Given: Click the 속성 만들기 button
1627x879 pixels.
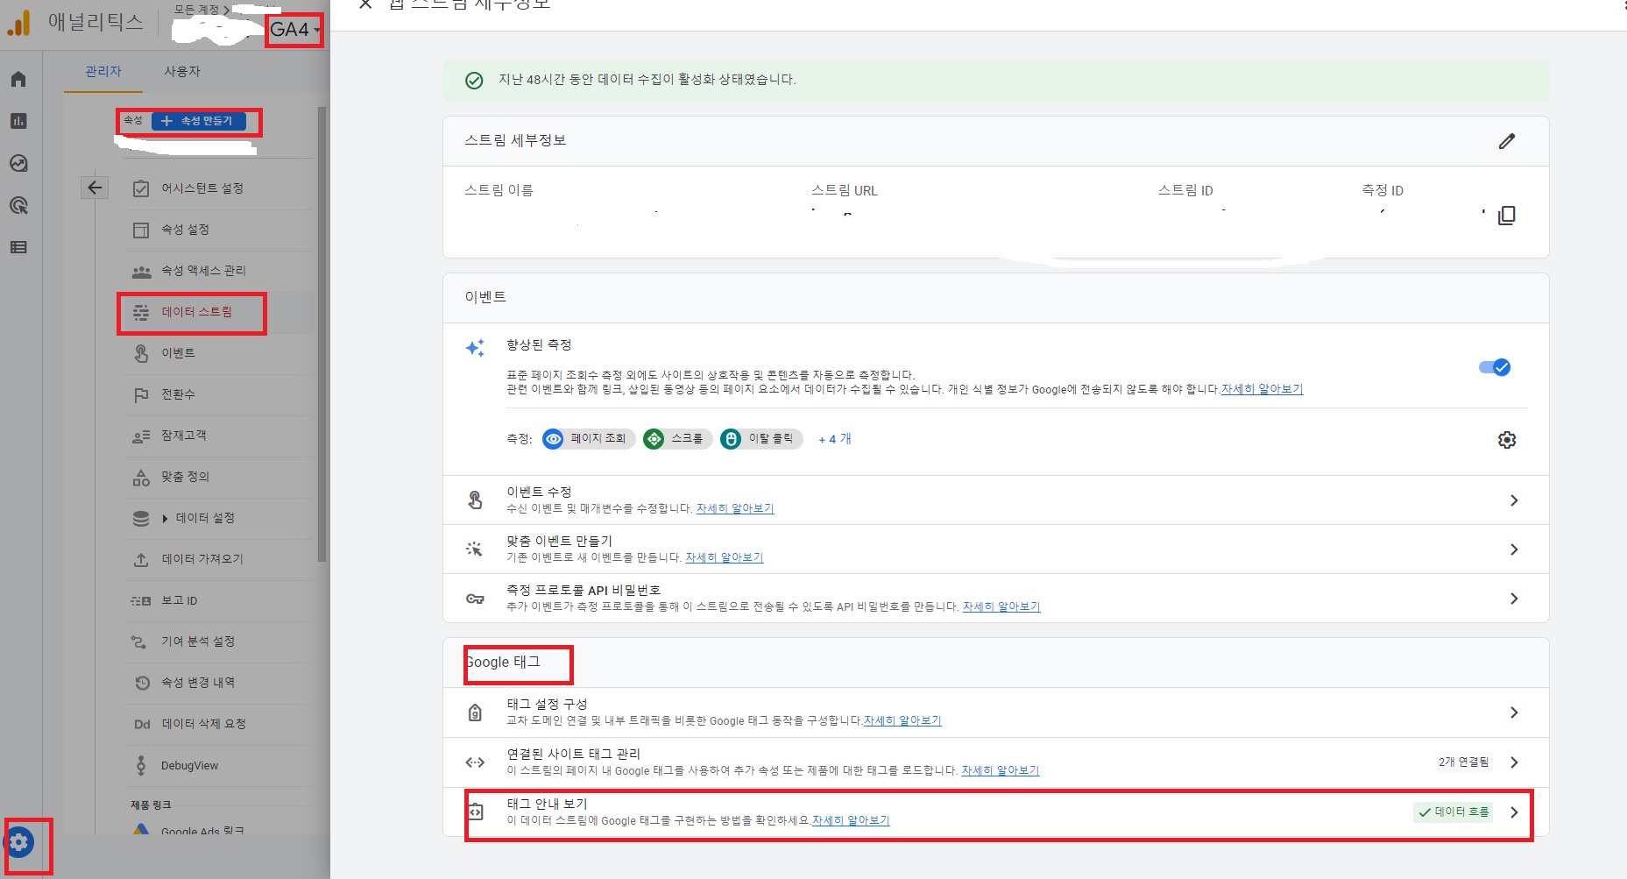Looking at the screenshot, I should pos(201,121).
